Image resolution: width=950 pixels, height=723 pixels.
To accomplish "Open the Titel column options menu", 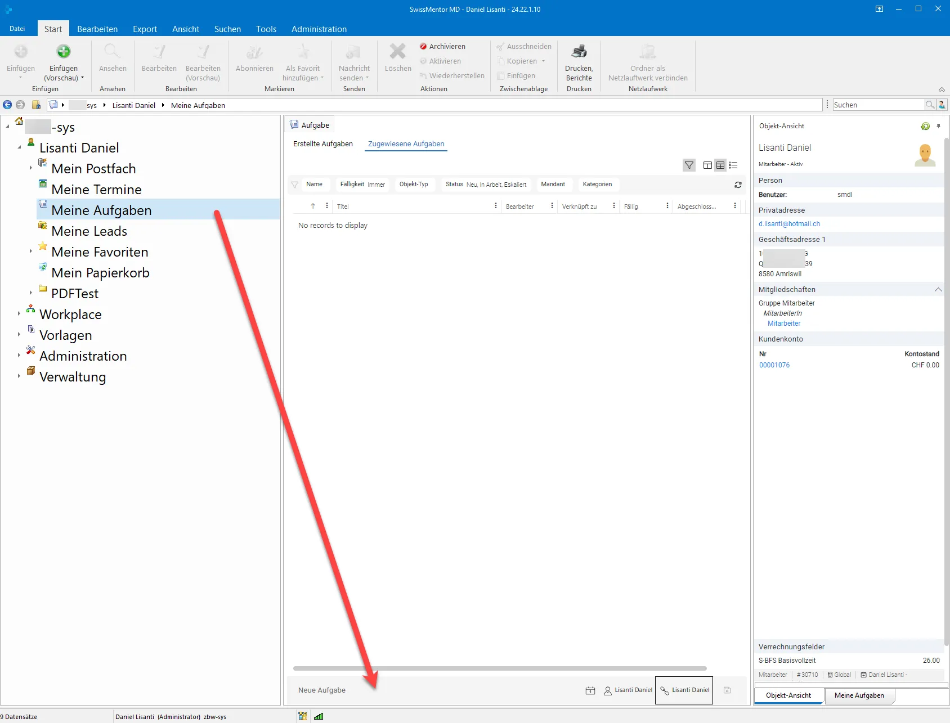I will pos(496,206).
